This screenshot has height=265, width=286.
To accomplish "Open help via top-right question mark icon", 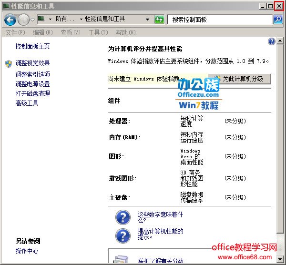I will click(272, 41).
